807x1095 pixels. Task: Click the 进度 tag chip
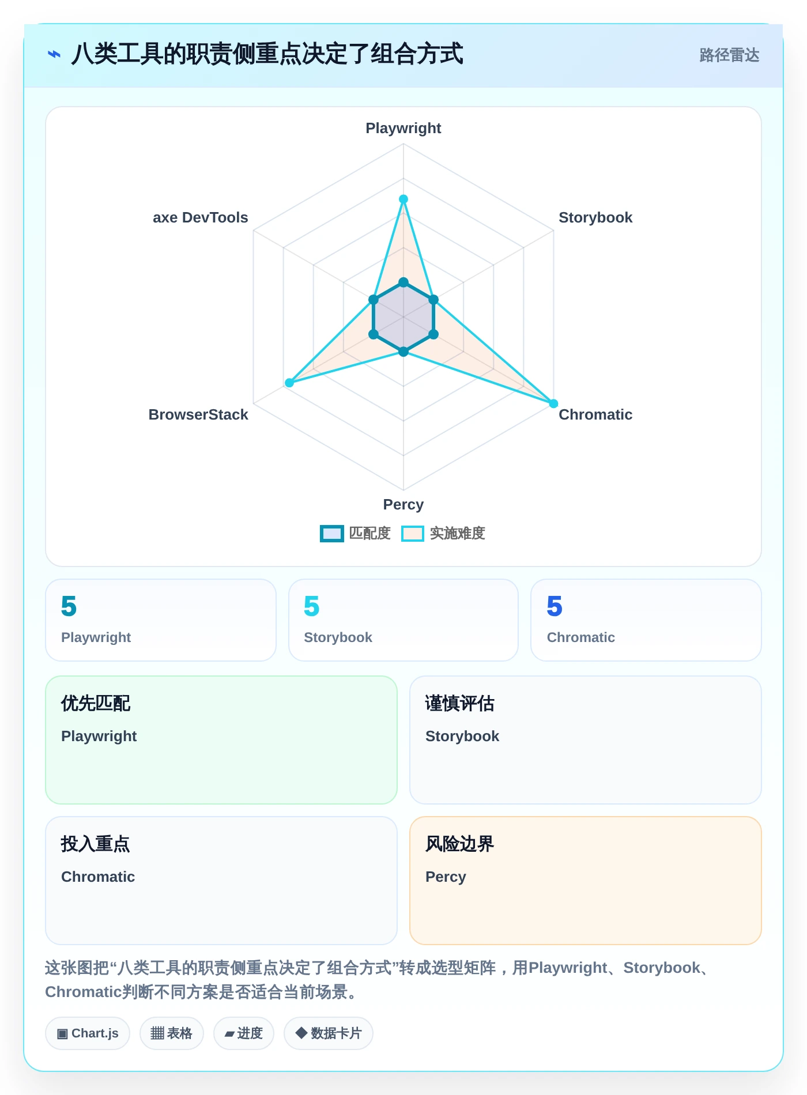coord(243,1033)
